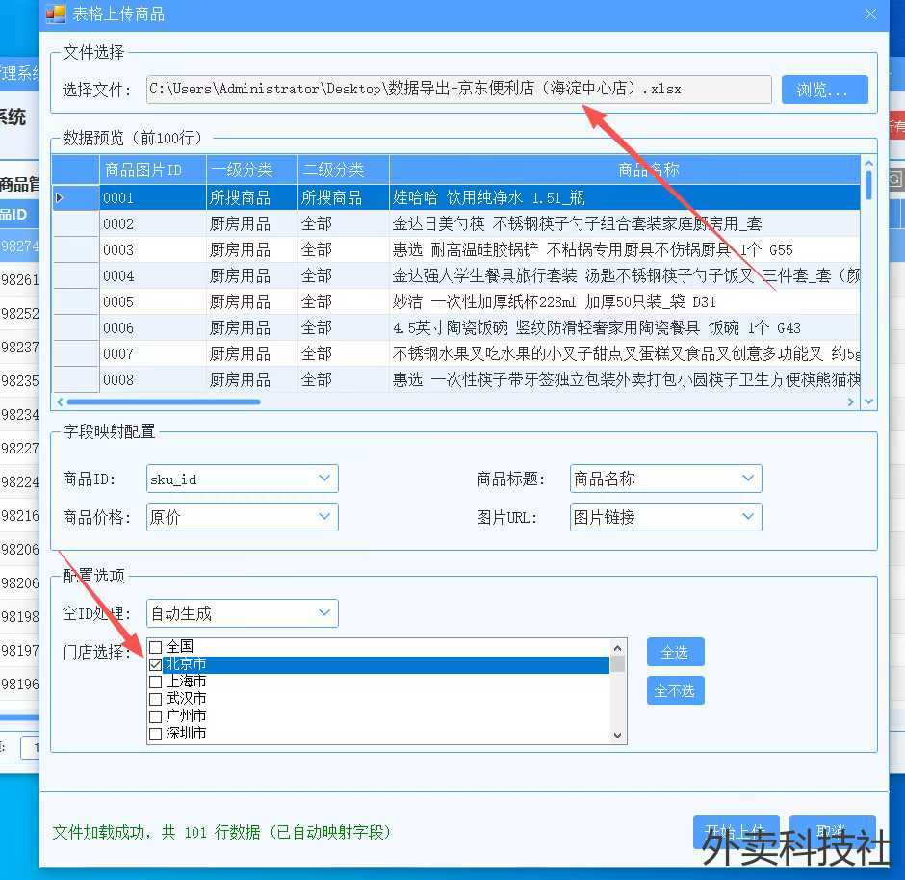Click data preview scroll left arrow
This screenshot has width=905, height=880.
point(60,401)
